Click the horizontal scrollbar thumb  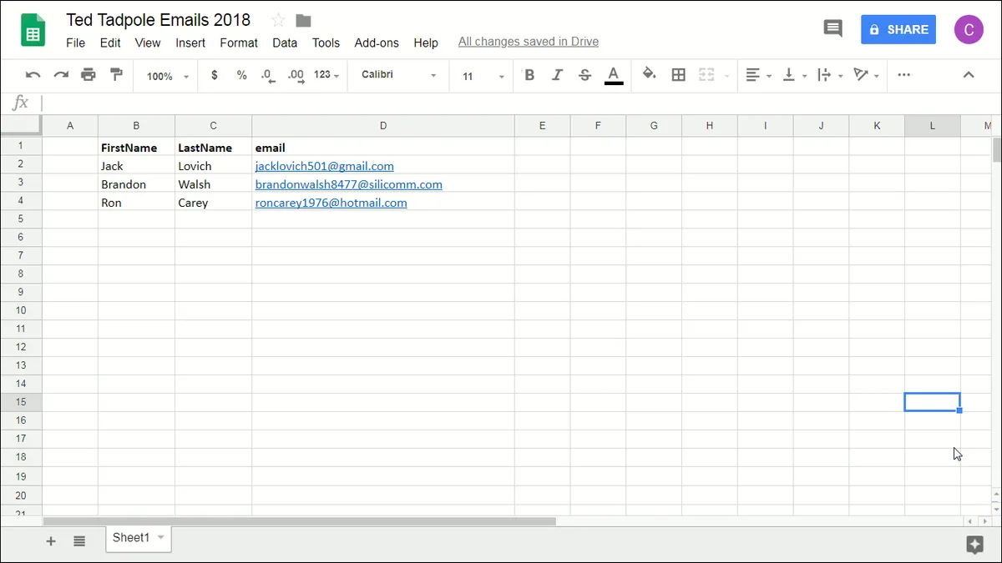click(299, 521)
